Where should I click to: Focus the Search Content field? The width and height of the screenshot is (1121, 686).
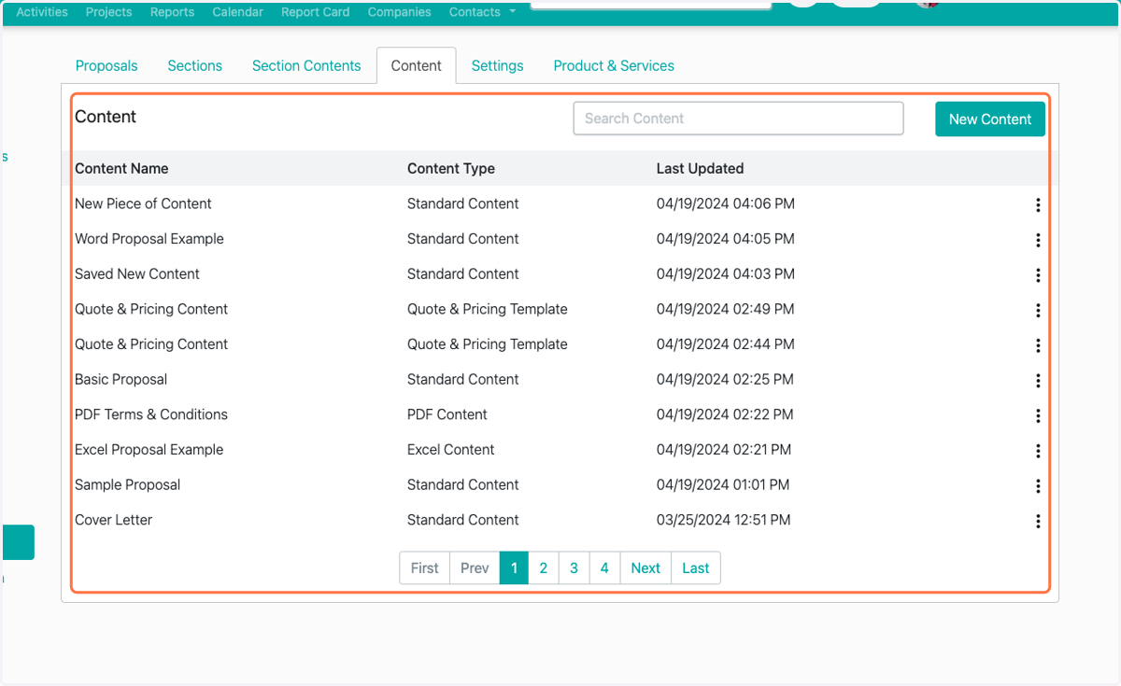738,119
